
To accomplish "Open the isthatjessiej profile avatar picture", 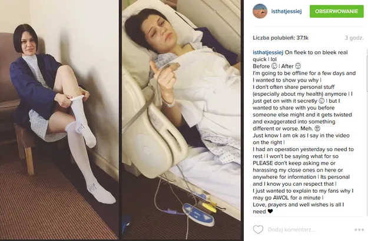I will (x=260, y=11).
